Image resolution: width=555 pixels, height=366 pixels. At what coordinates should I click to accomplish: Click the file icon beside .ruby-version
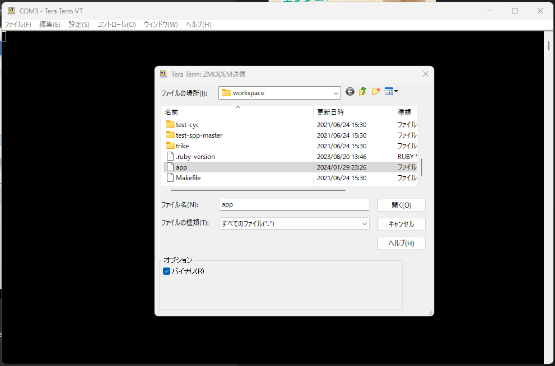tap(171, 156)
